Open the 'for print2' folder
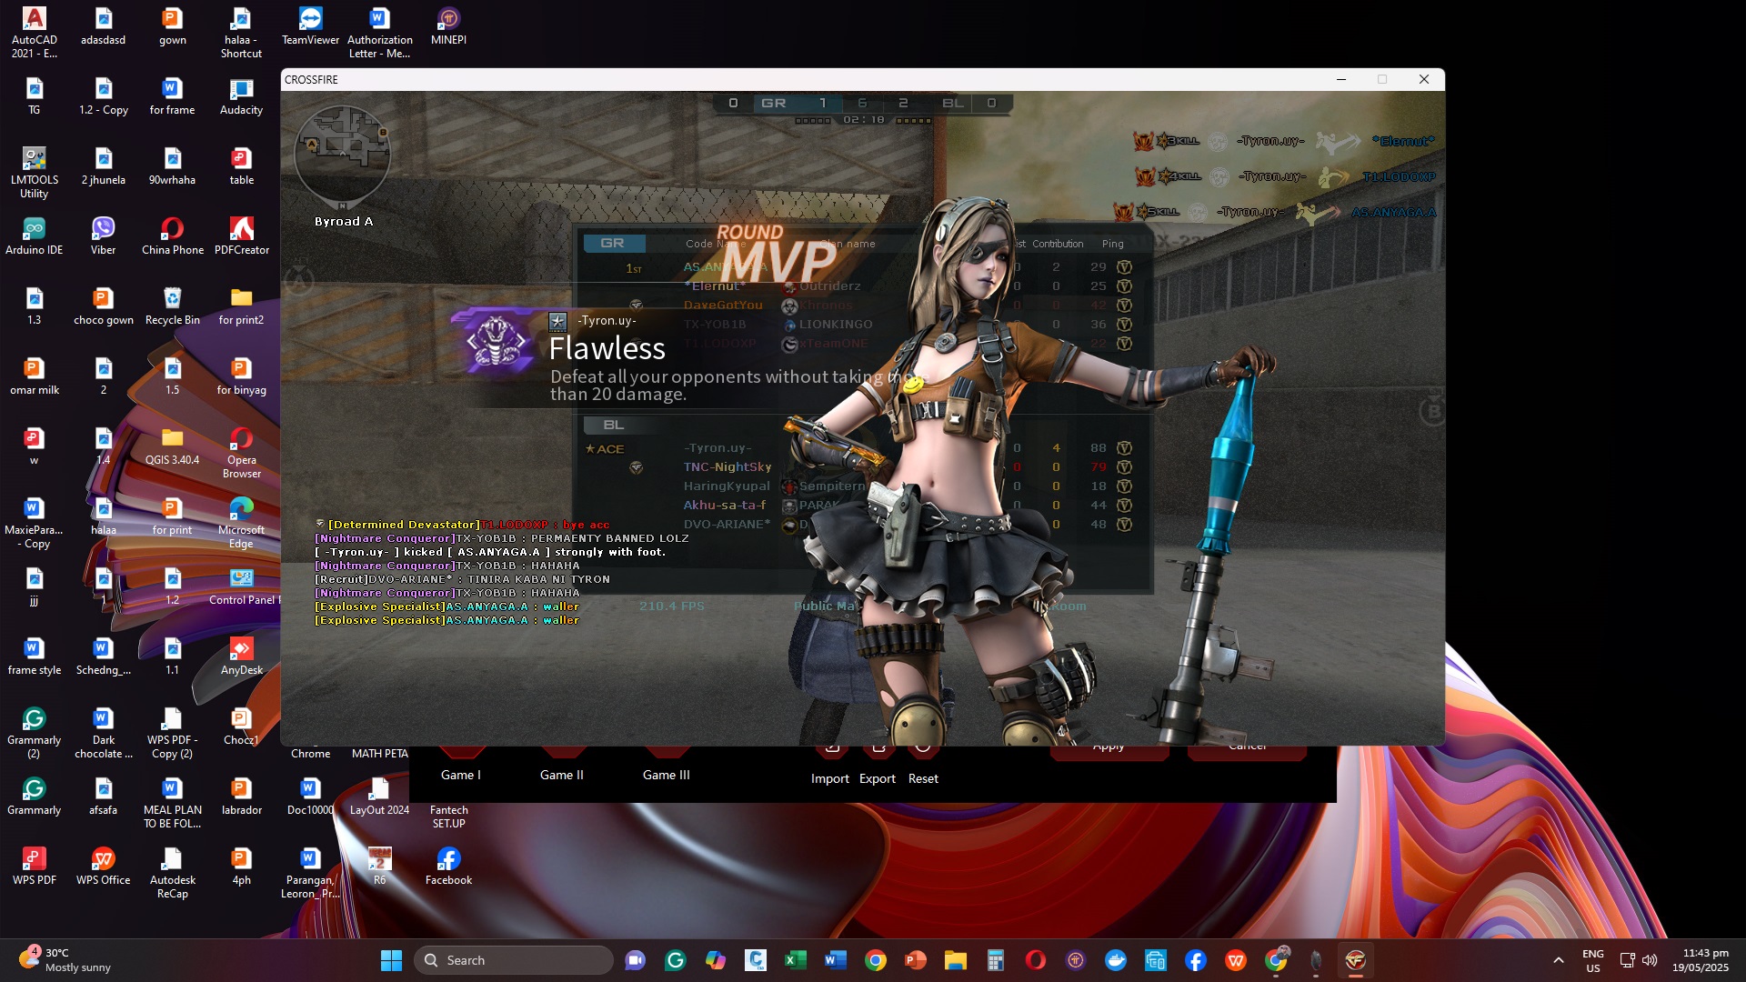Screen dimensions: 1746x982 [241, 306]
